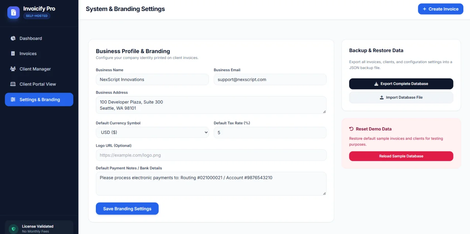This screenshot has width=470, height=234.
Task: Click into the Business Address textarea
Action: pos(211,105)
